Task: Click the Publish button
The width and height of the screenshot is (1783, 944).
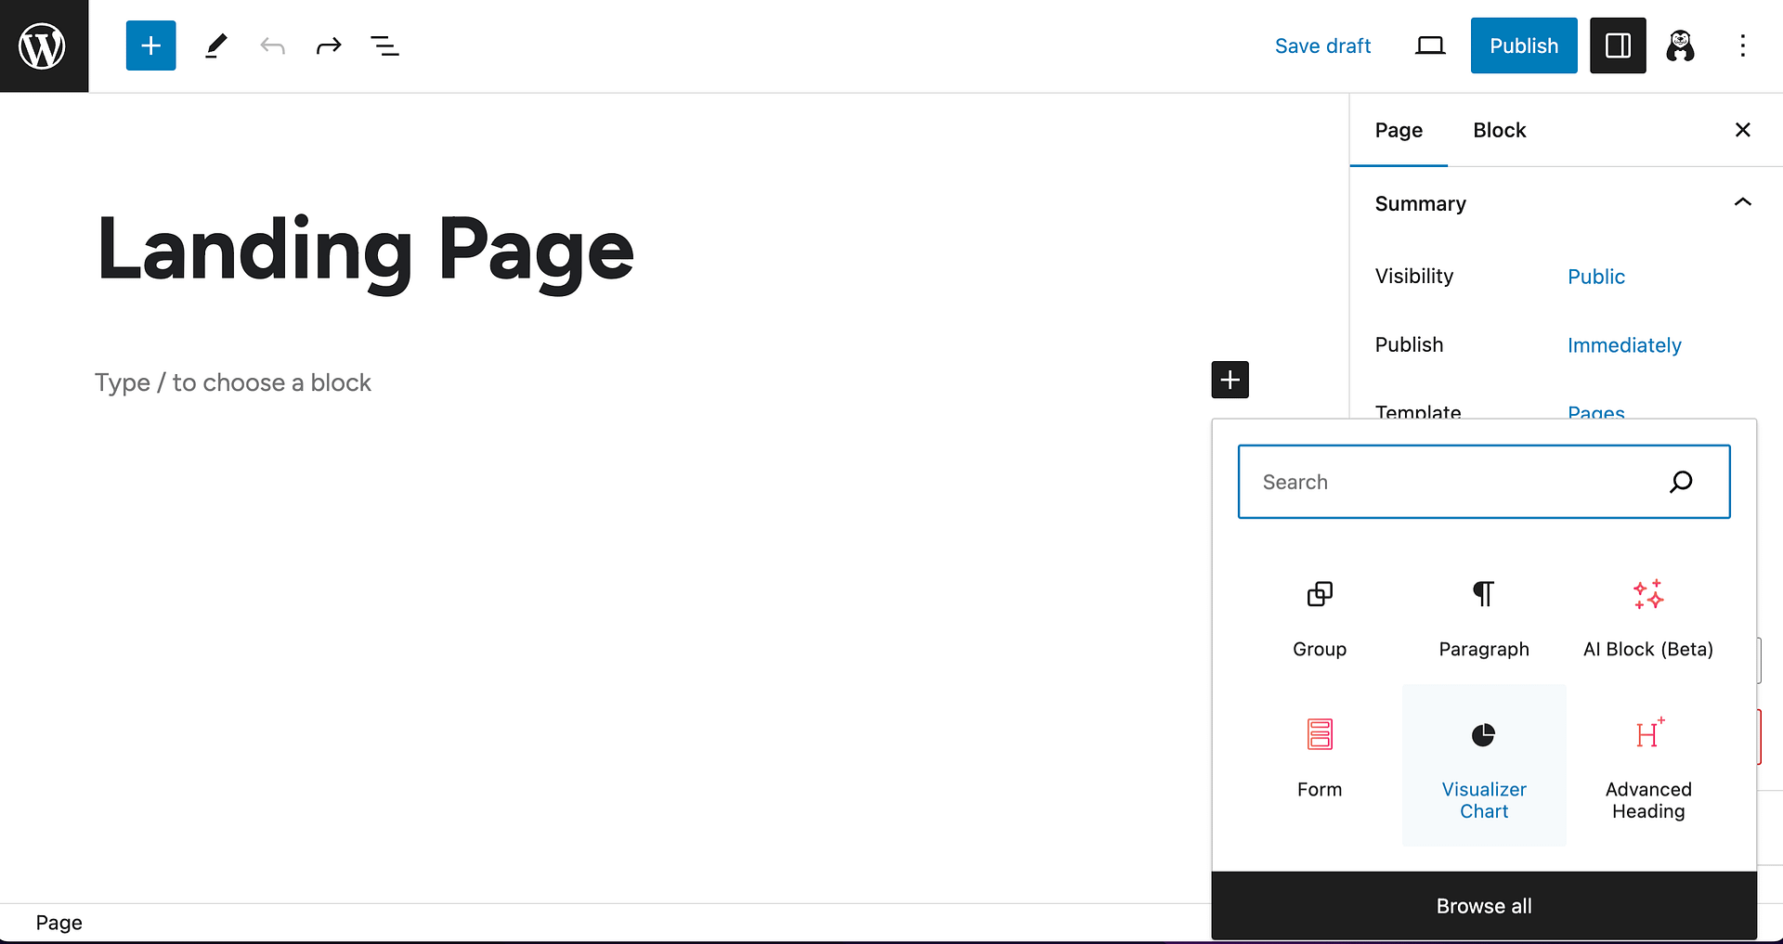Action: (x=1523, y=45)
